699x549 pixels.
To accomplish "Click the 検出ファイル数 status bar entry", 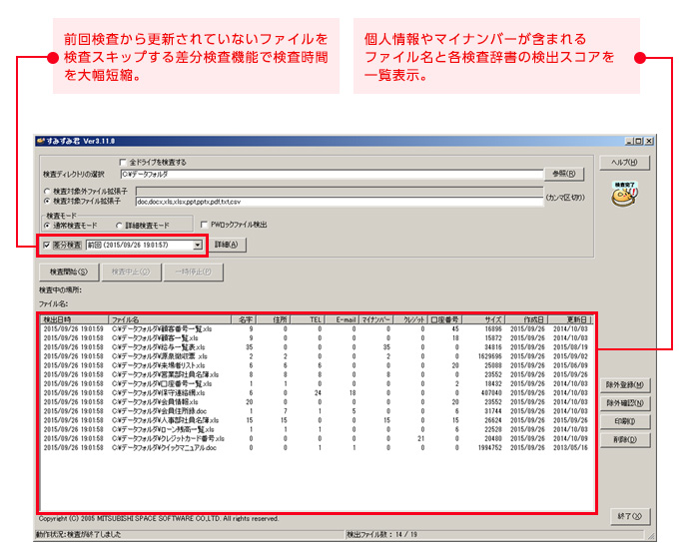I will 382,534.
